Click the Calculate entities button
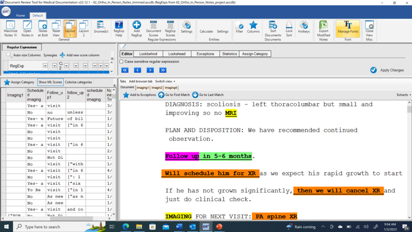 (x=206, y=31)
